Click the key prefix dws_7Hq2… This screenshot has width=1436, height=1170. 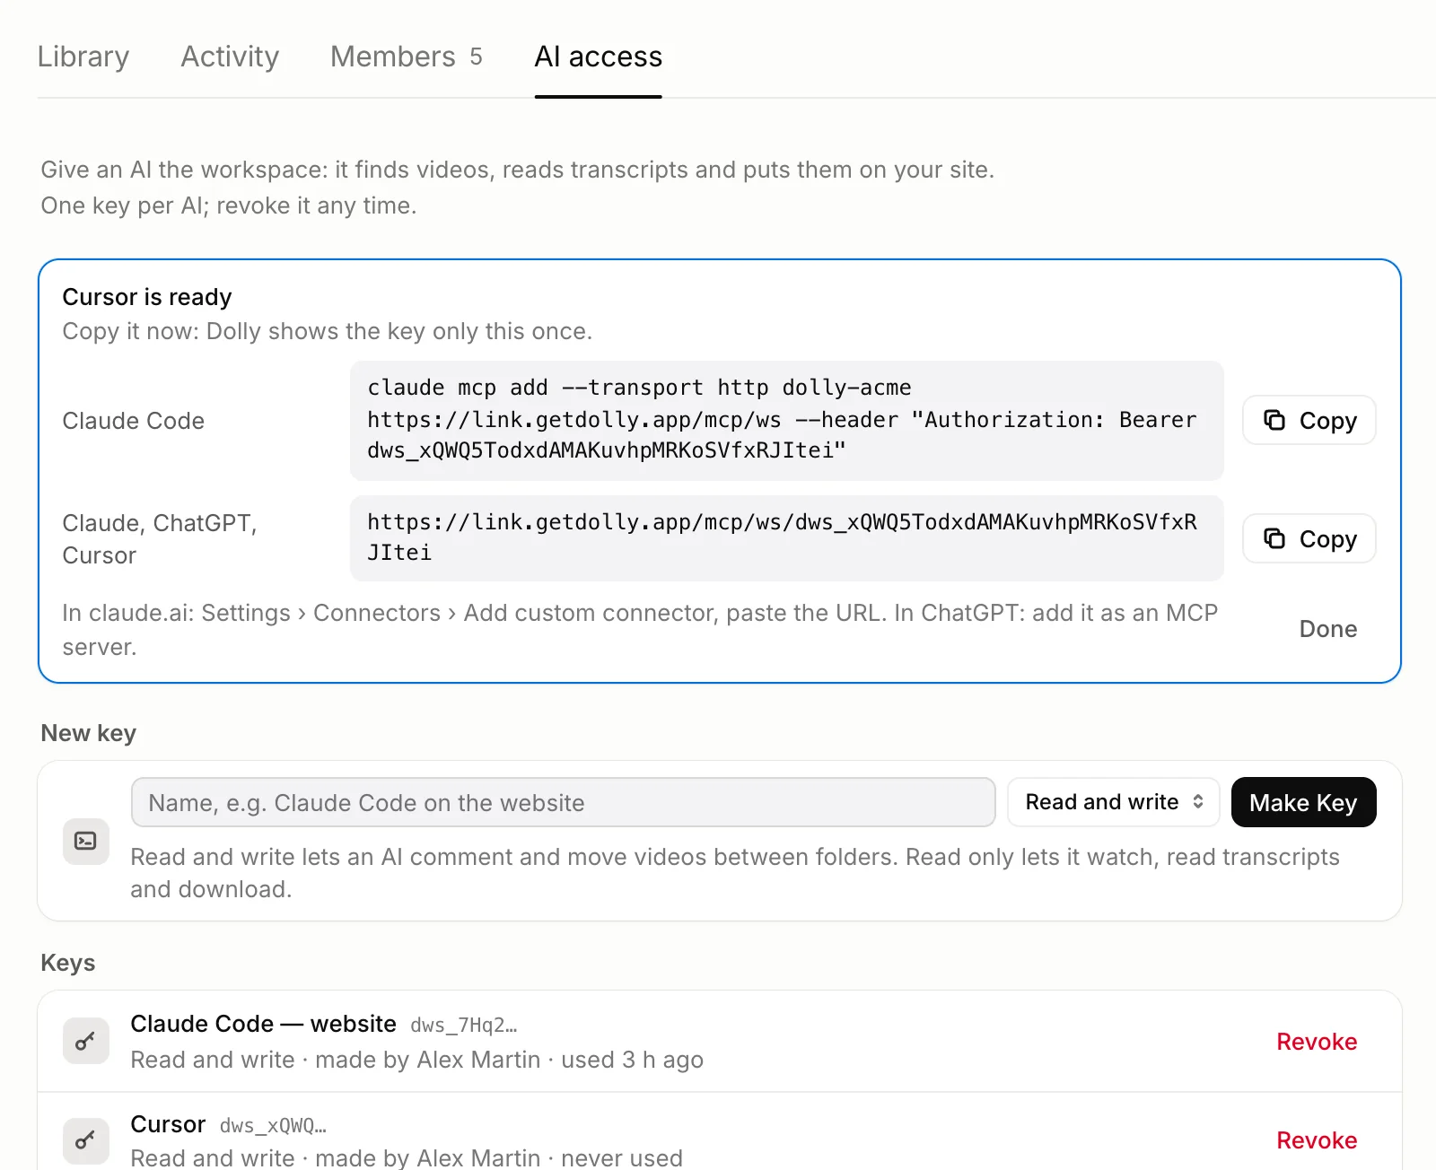464,1025
